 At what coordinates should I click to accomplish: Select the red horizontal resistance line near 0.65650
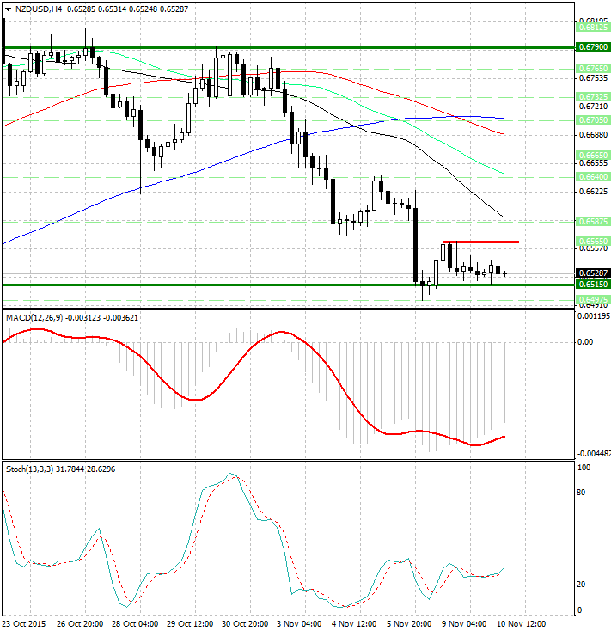tap(480, 242)
